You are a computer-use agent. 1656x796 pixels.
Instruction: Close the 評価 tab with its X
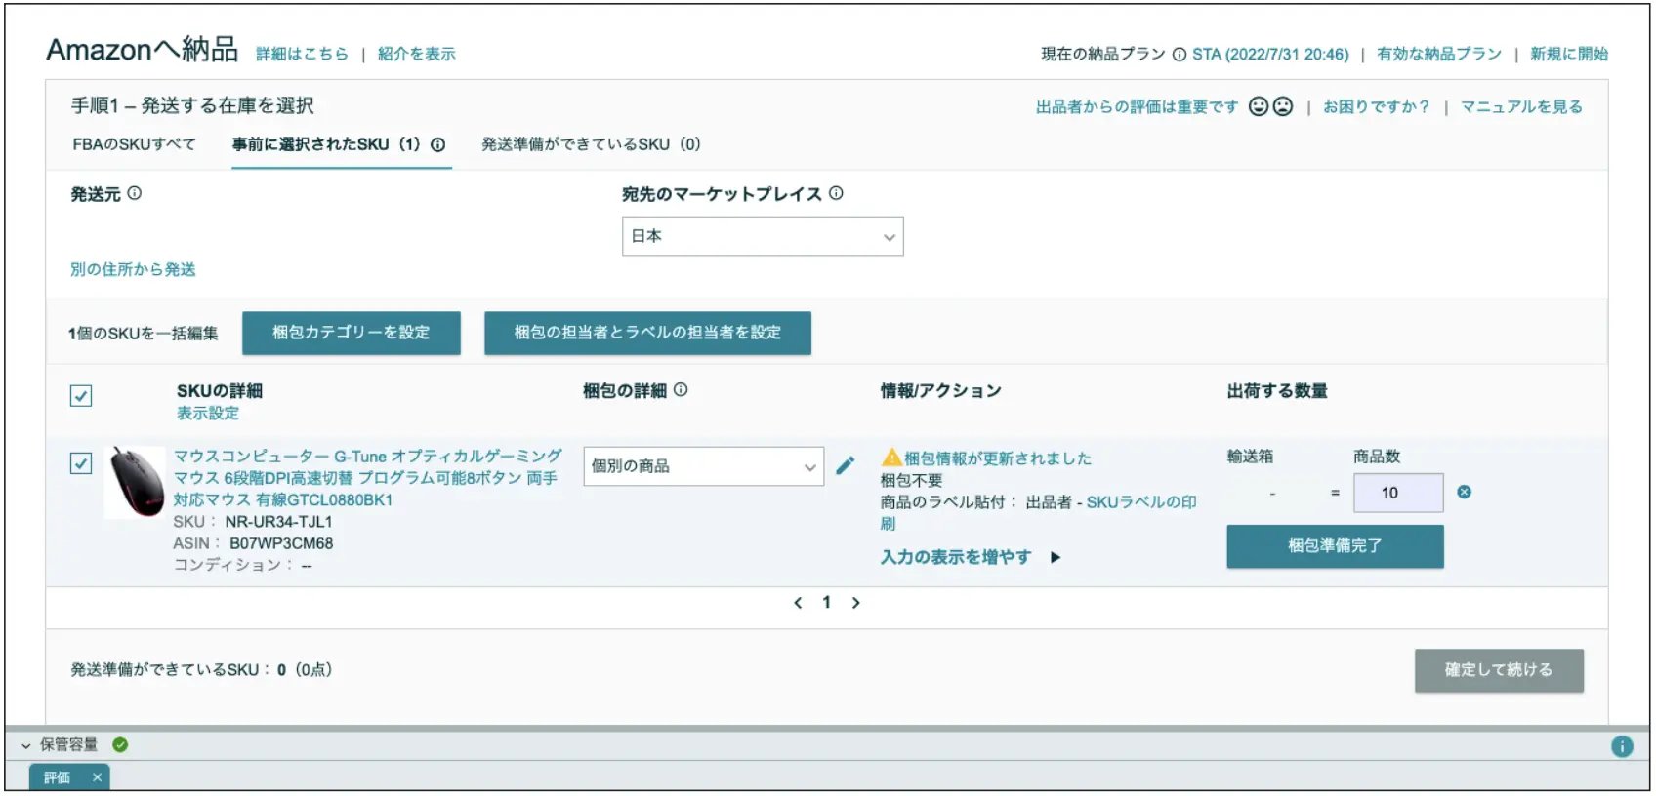tap(97, 777)
